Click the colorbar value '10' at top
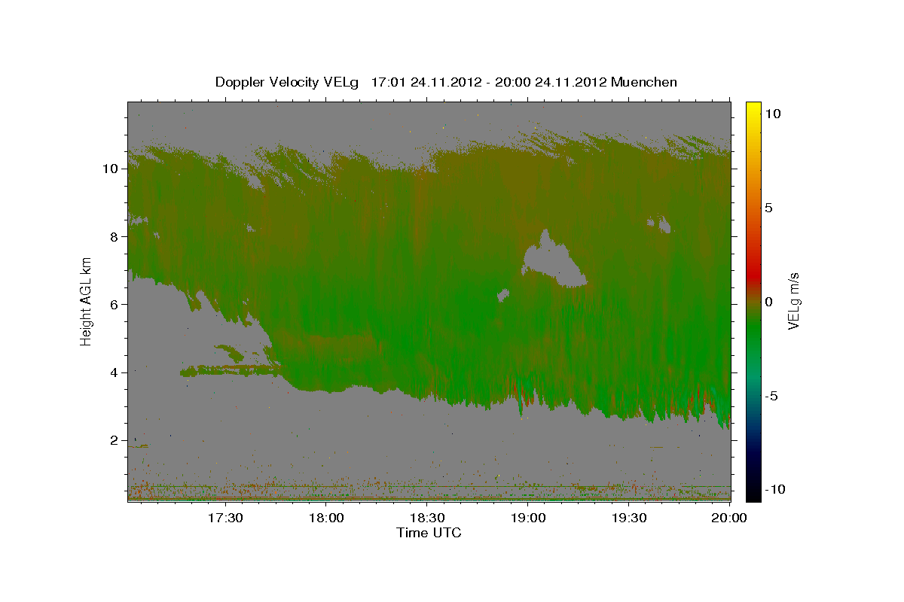 point(772,113)
